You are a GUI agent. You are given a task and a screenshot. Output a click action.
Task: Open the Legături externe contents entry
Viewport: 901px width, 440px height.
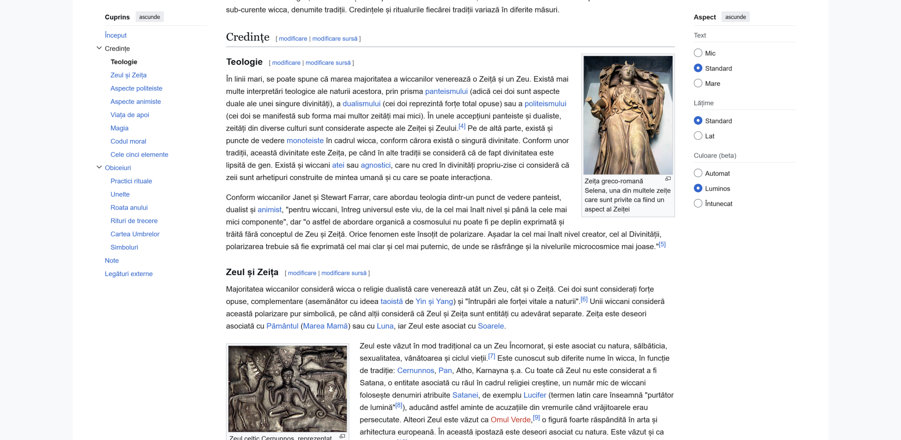click(129, 274)
